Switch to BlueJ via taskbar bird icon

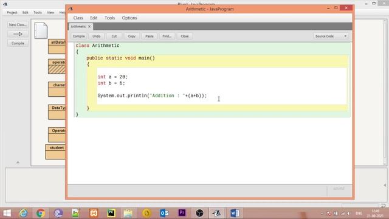[x=217, y=213]
